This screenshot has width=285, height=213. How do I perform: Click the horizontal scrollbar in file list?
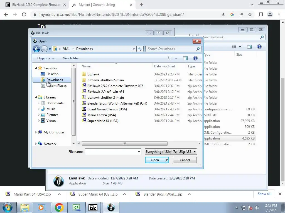point(125,144)
